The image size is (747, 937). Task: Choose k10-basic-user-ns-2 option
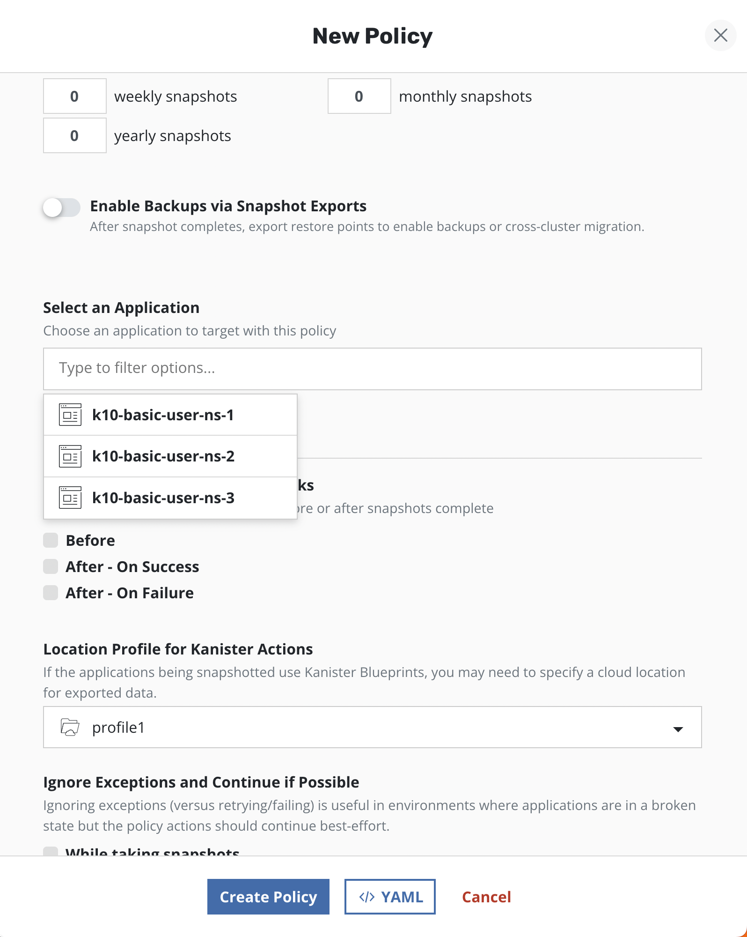(x=163, y=456)
